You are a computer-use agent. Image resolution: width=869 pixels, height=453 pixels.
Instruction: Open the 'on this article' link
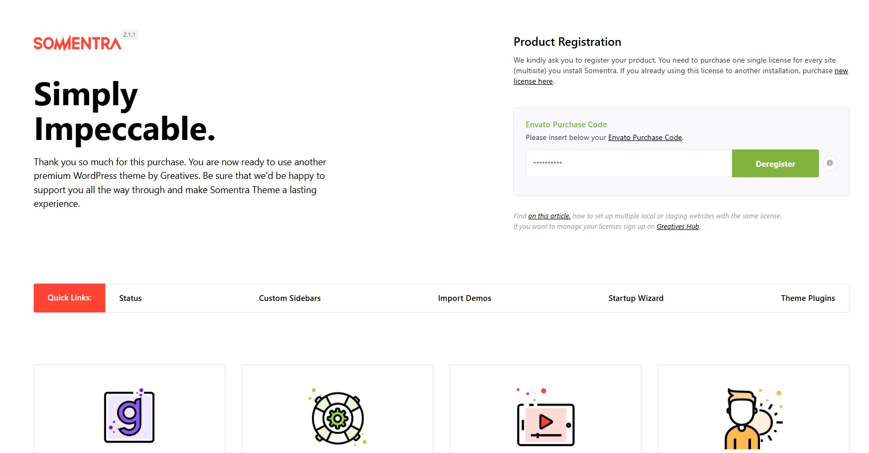[x=549, y=216]
